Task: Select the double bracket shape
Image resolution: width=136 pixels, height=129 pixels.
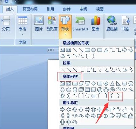Action: (81, 96)
